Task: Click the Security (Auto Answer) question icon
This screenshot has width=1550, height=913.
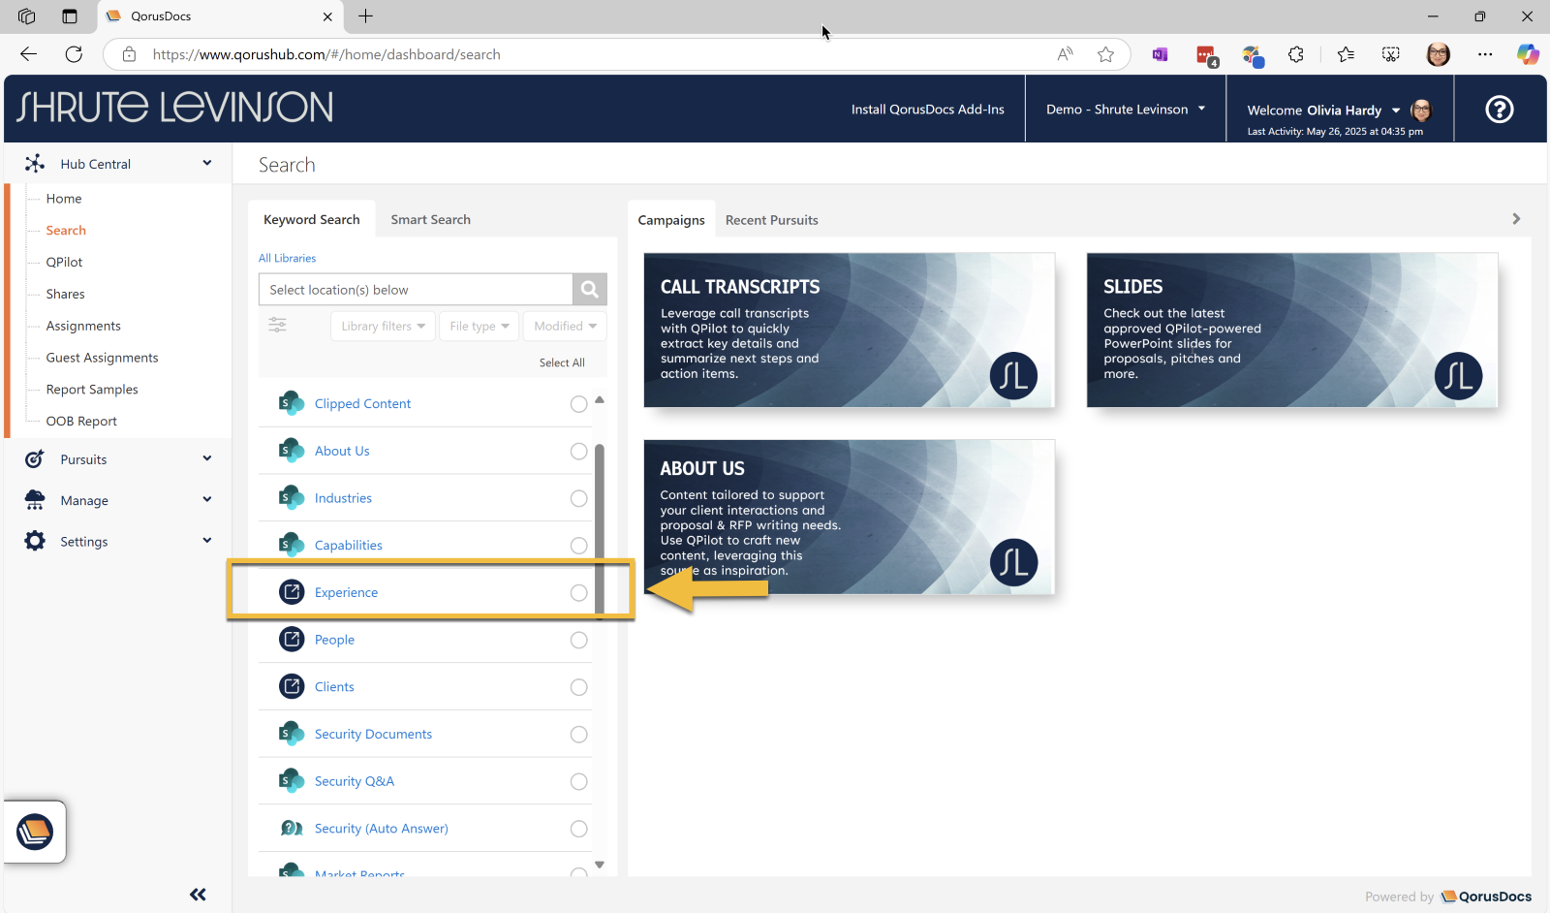Action: 292,828
